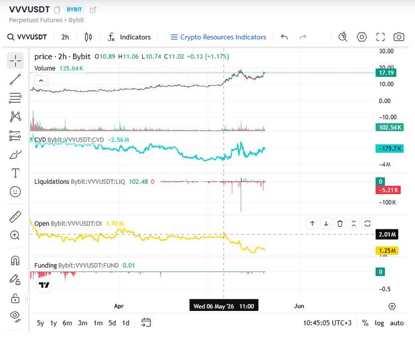This screenshot has height=341, width=415.
Task: Click the TradingView logo on the chart
Action: 44,285
